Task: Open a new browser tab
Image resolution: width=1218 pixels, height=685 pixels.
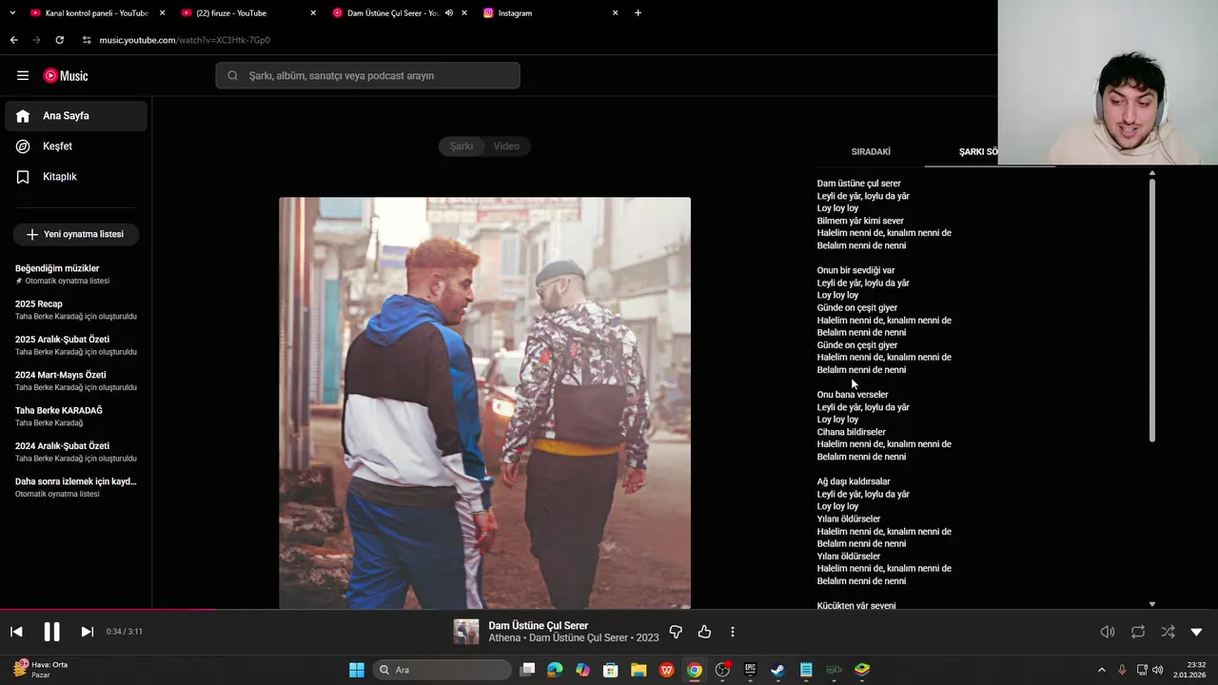Action: 638,13
